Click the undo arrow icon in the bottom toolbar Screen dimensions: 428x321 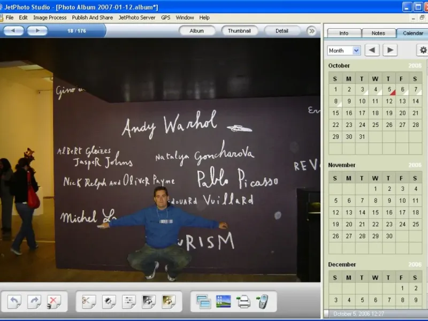pos(14,301)
